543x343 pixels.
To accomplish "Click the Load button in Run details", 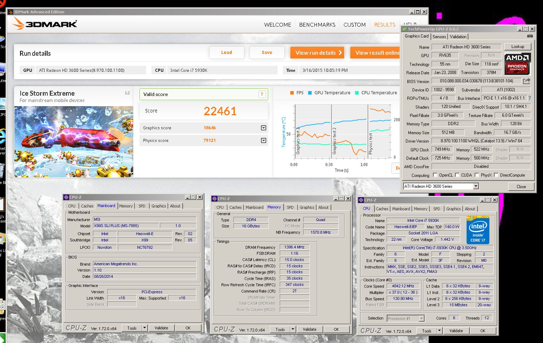I will point(226,53).
